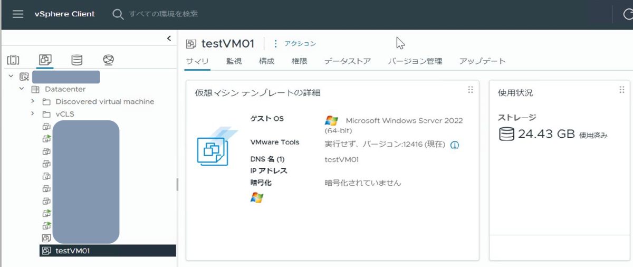
Task: Click the VMware Tools version status text
Action: [x=385, y=145]
